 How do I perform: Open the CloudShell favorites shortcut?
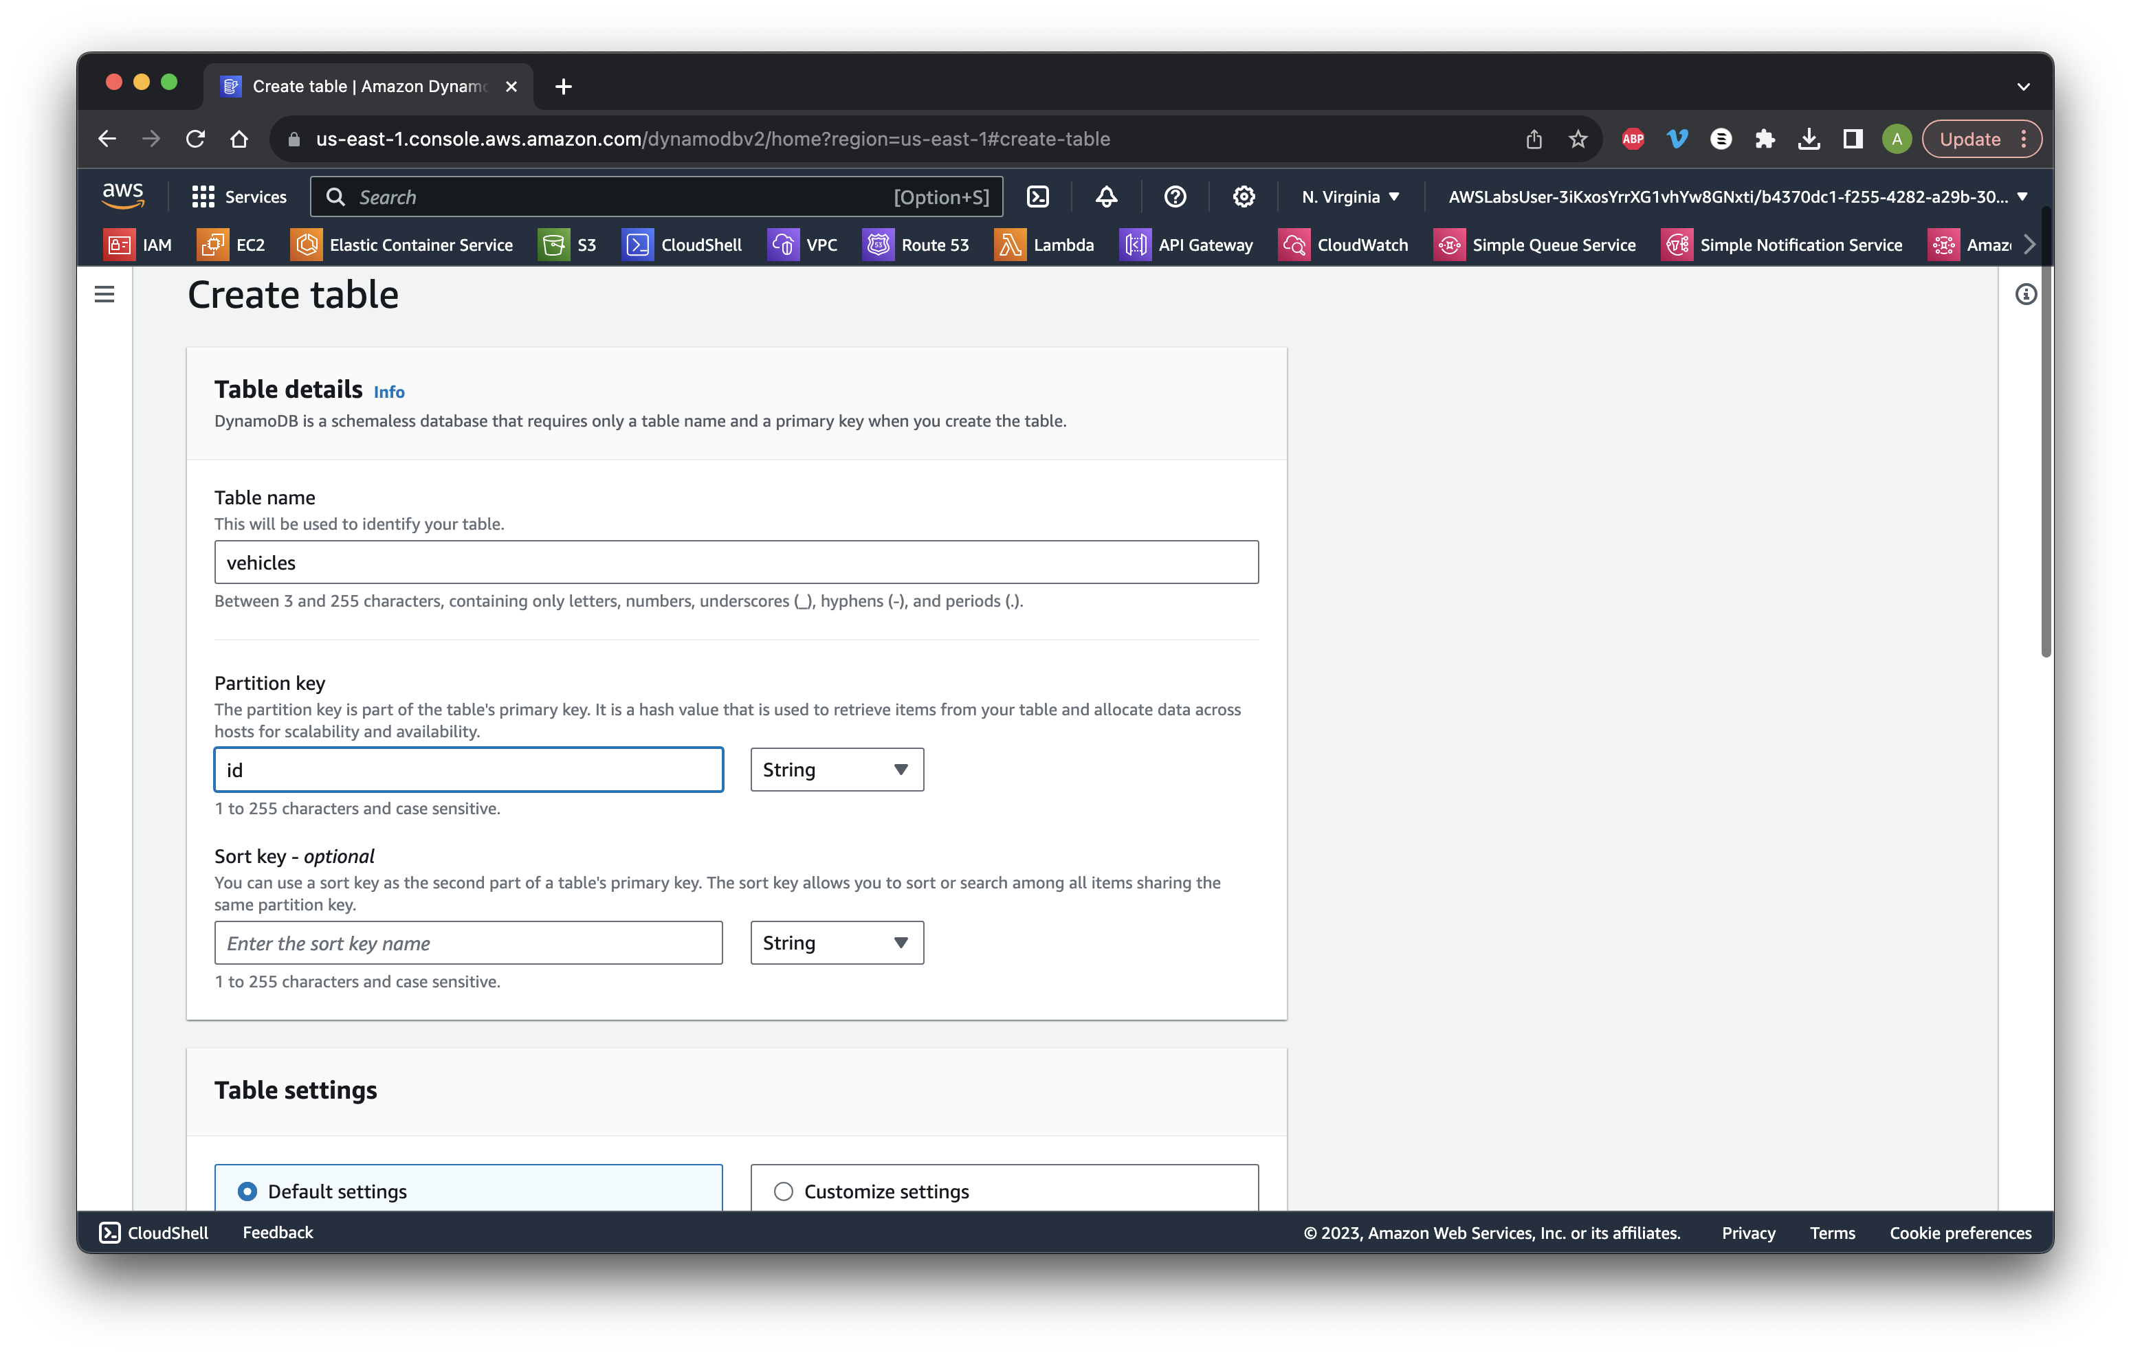[x=683, y=245]
